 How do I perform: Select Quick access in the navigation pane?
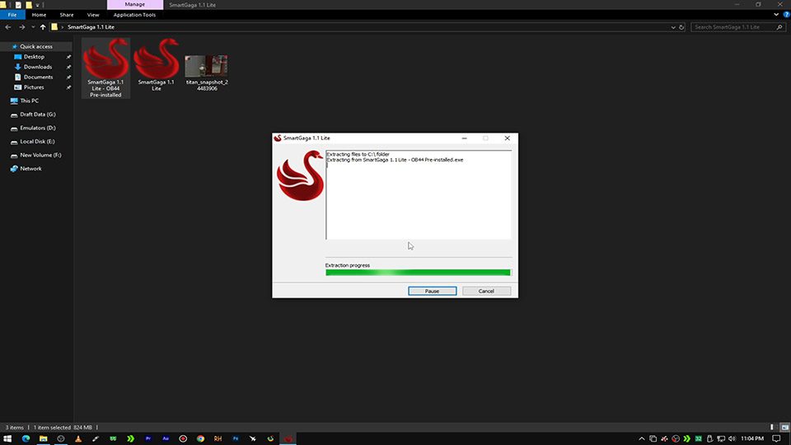(x=35, y=46)
